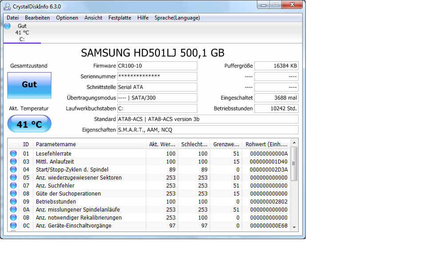Click status orb of Anz. wiederzugewiesener Sektoren row
Screen dimensions: 448x280
point(13,177)
